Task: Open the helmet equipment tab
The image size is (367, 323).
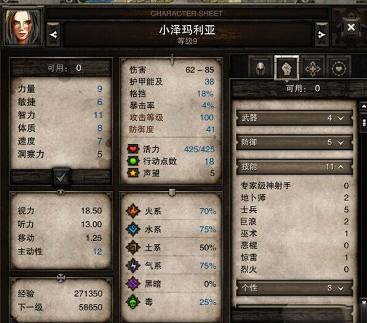Action: 260,68
